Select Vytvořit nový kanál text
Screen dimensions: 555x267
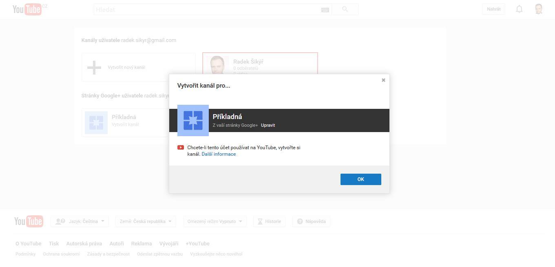click(126, 67)
